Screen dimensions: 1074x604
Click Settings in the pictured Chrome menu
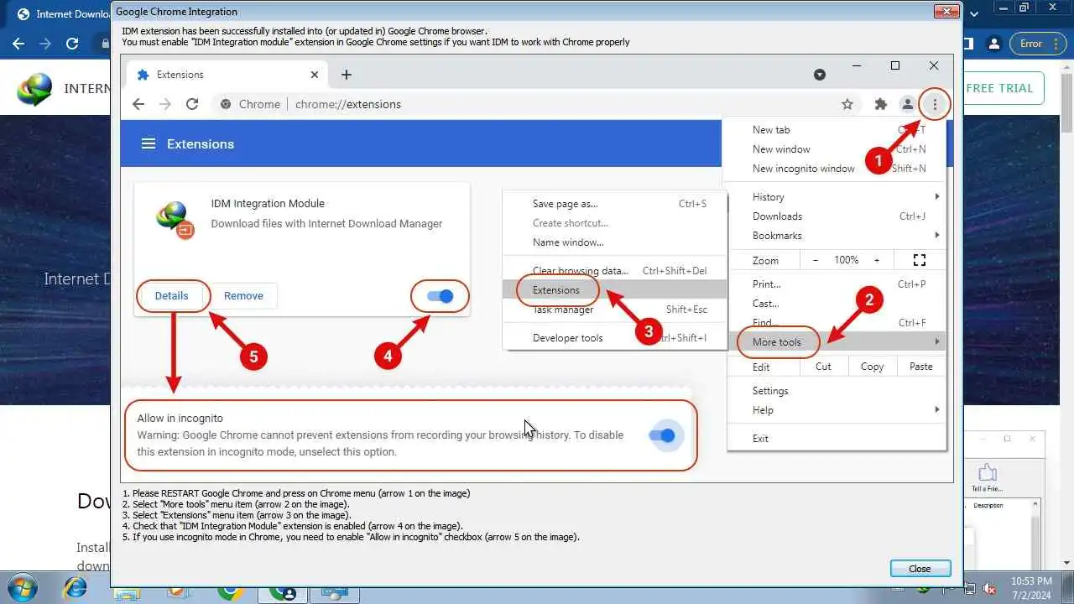[x=770, y=391]
